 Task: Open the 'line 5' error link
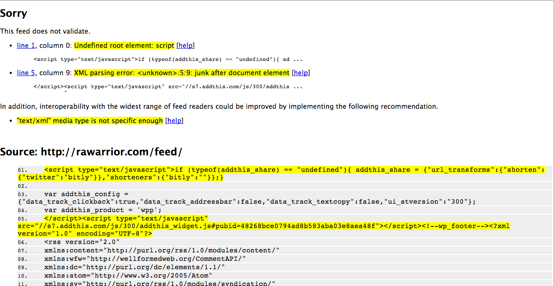coord(26,73)
